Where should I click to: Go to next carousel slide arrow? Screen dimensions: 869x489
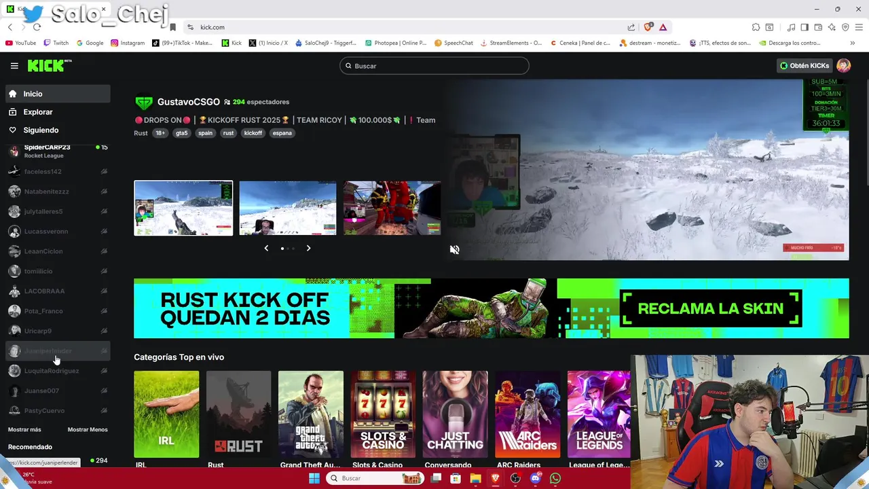(308, 248)
